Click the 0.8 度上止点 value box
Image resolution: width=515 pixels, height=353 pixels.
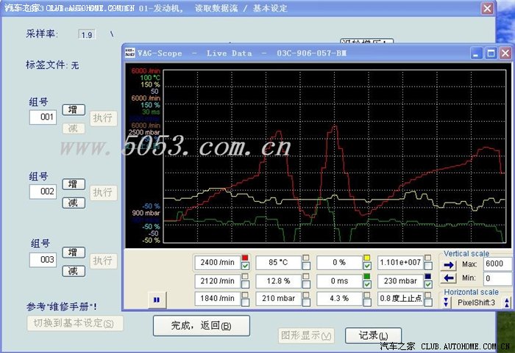pos(400,299)
